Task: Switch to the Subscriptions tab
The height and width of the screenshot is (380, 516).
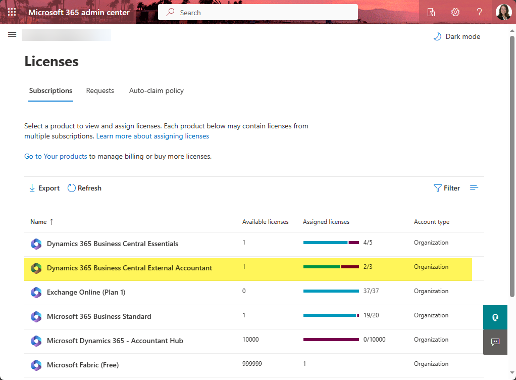Action: click(x=50, y=90)
